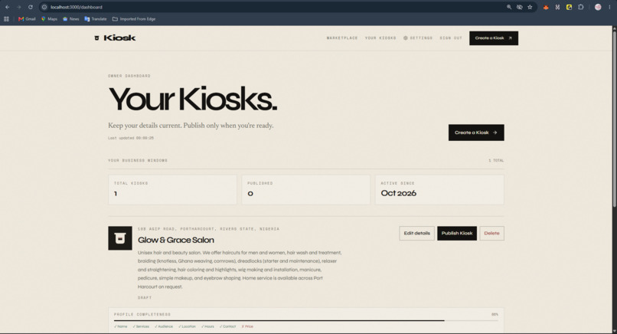Open the browser extensions puzzle menu
Screen dimensions: 617x334
[581, 7]
